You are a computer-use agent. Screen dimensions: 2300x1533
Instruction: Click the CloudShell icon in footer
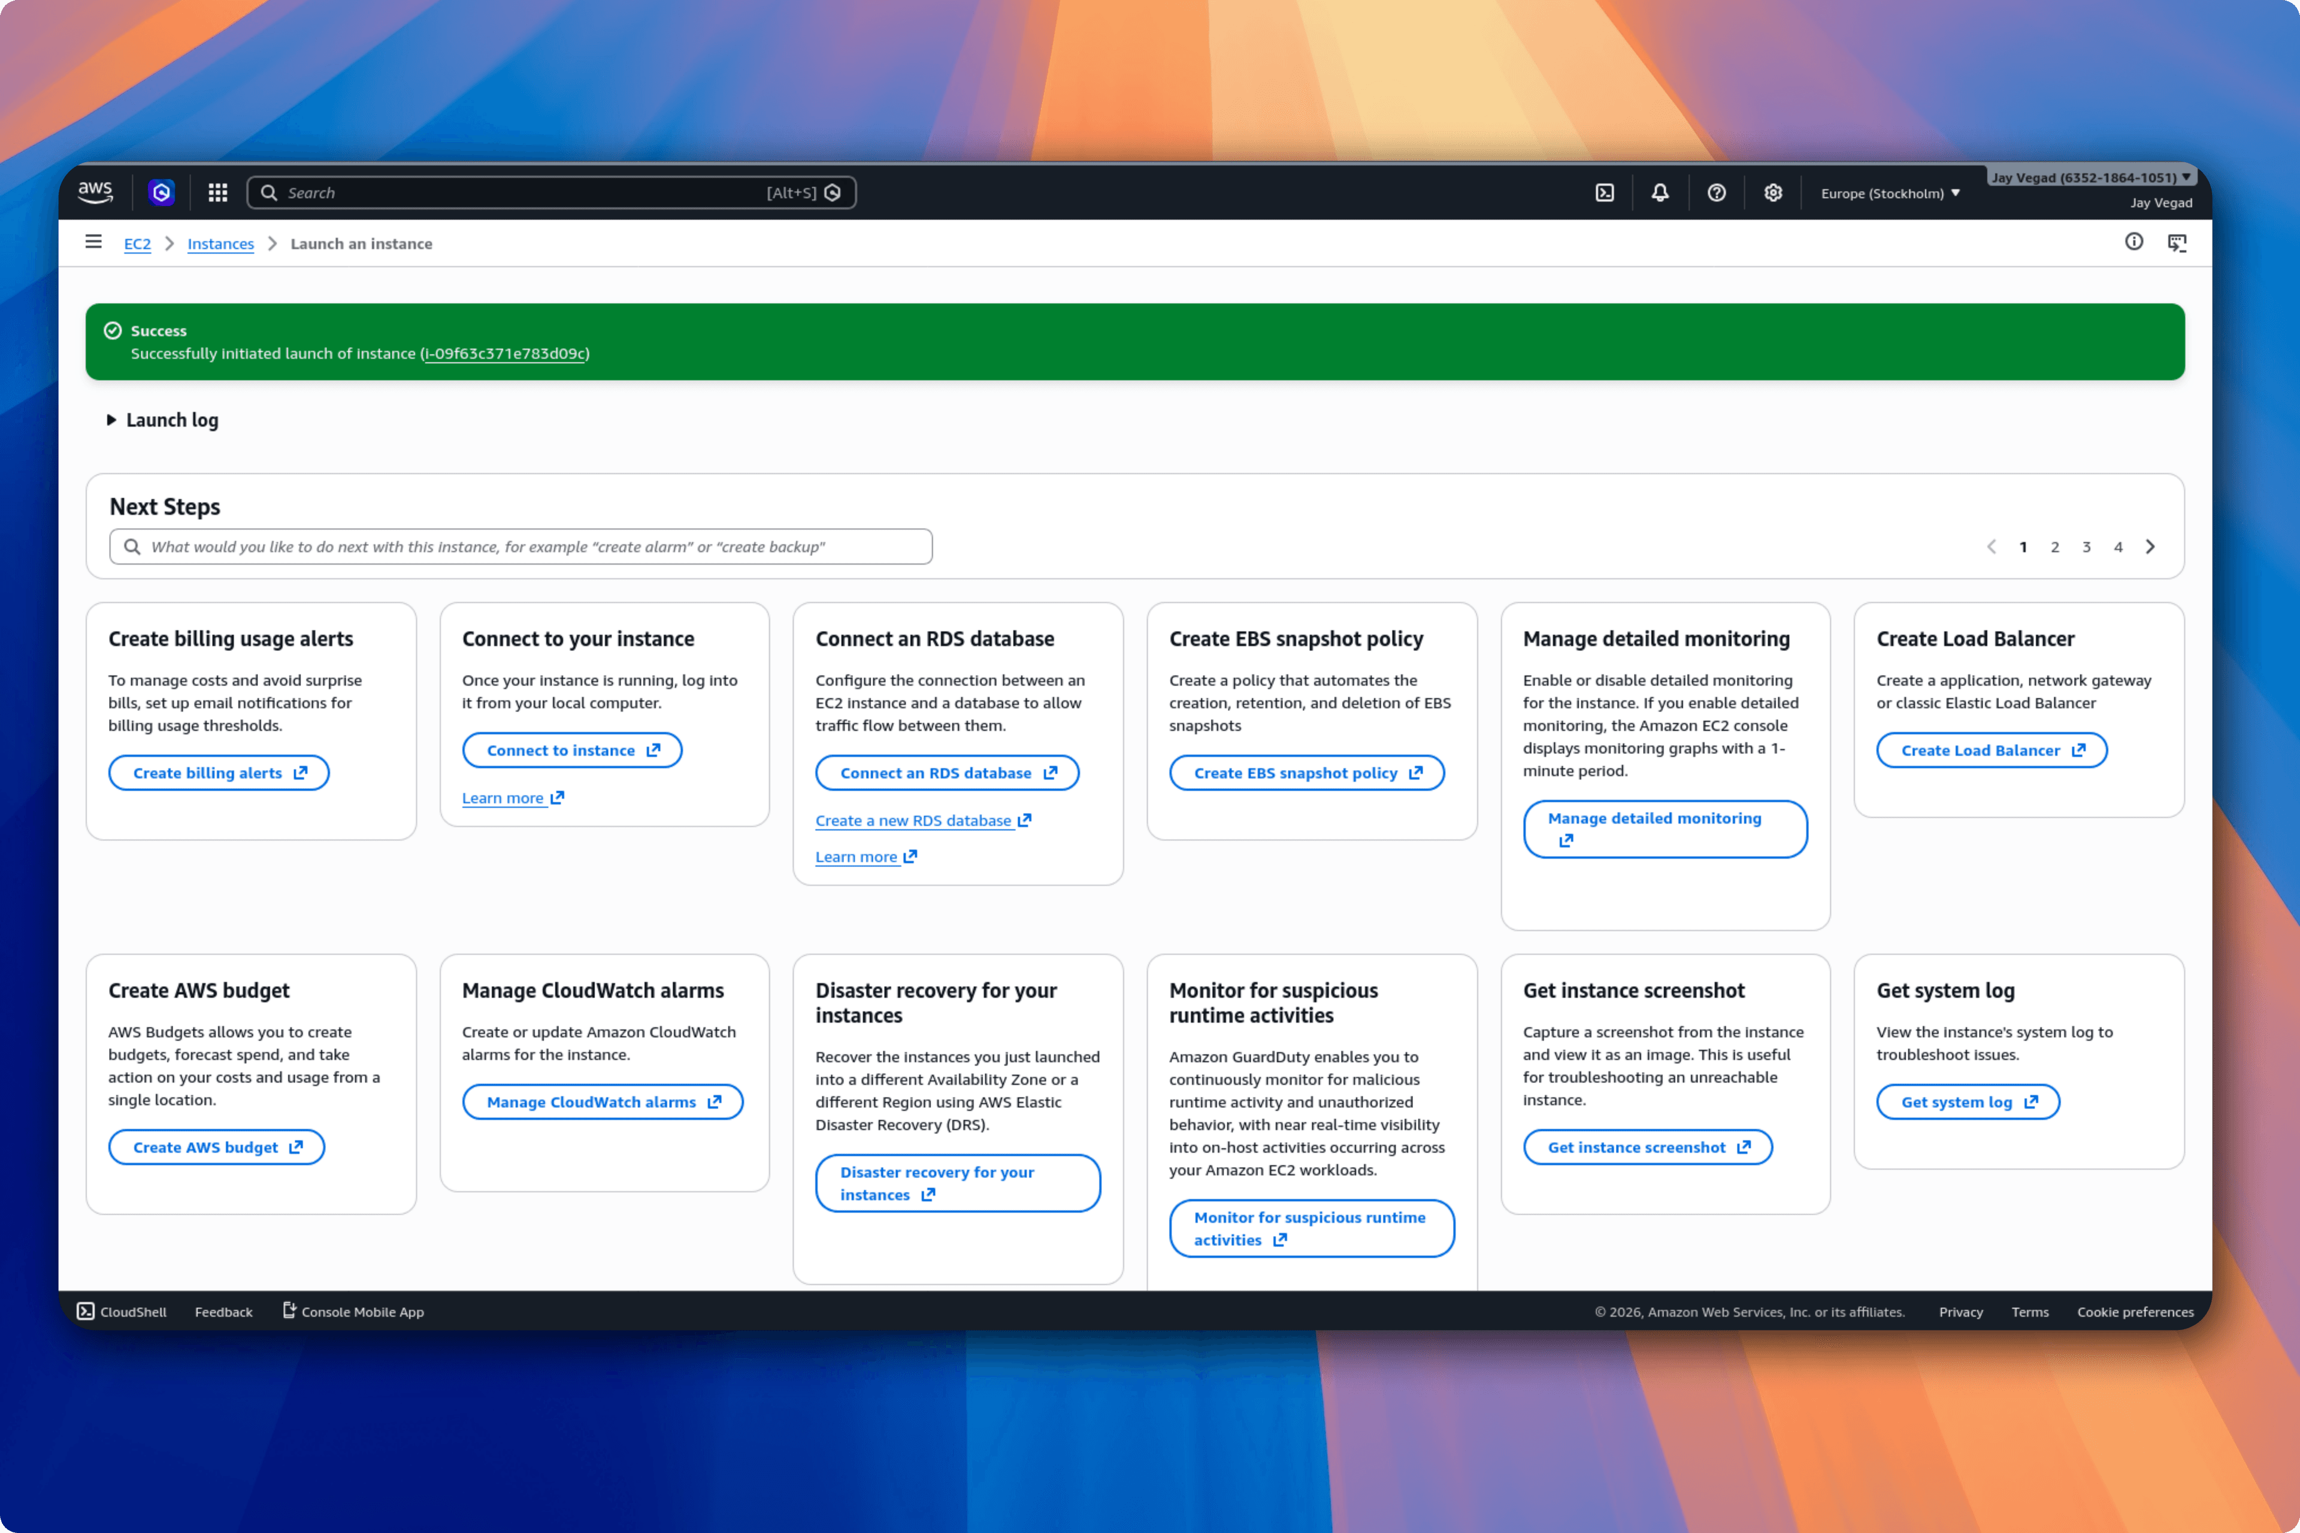pyautogui.click(x=86, y=1311)
